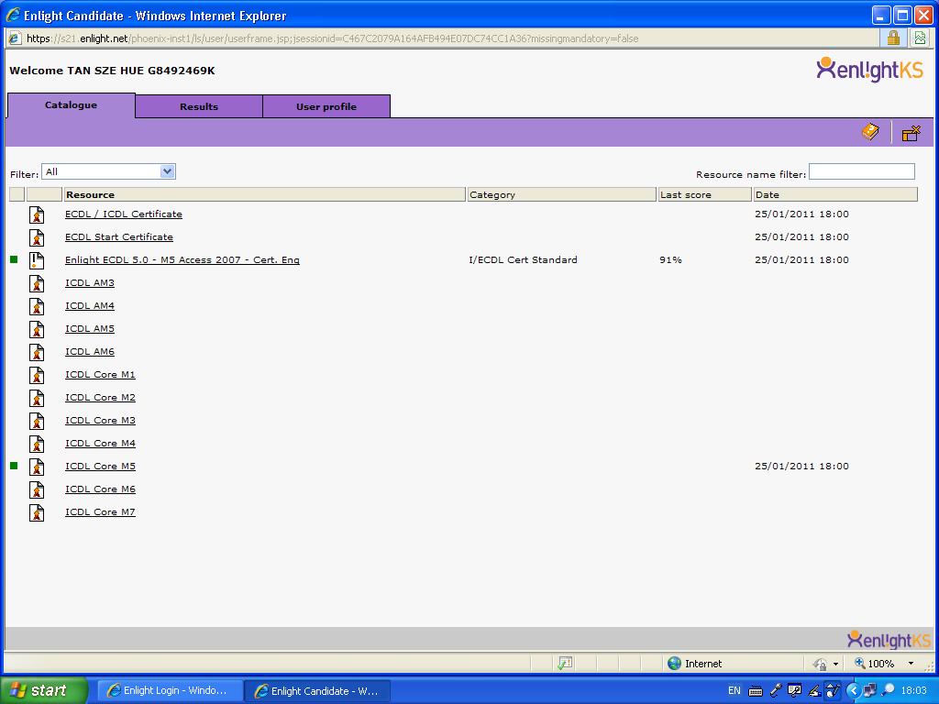Click the address bar URL
939x704 pixels.
pos(332,38)
